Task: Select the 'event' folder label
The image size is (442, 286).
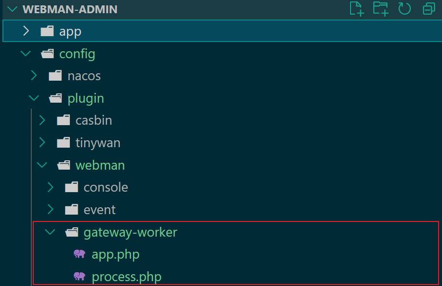Action: 100,210
